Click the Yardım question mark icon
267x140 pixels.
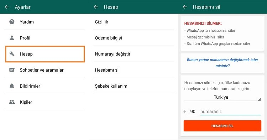coord(12,22)
